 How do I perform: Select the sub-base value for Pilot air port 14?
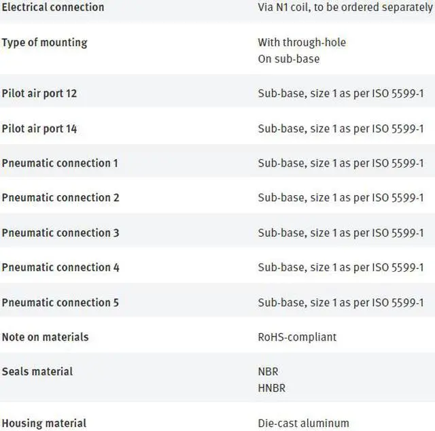[341, 128]
